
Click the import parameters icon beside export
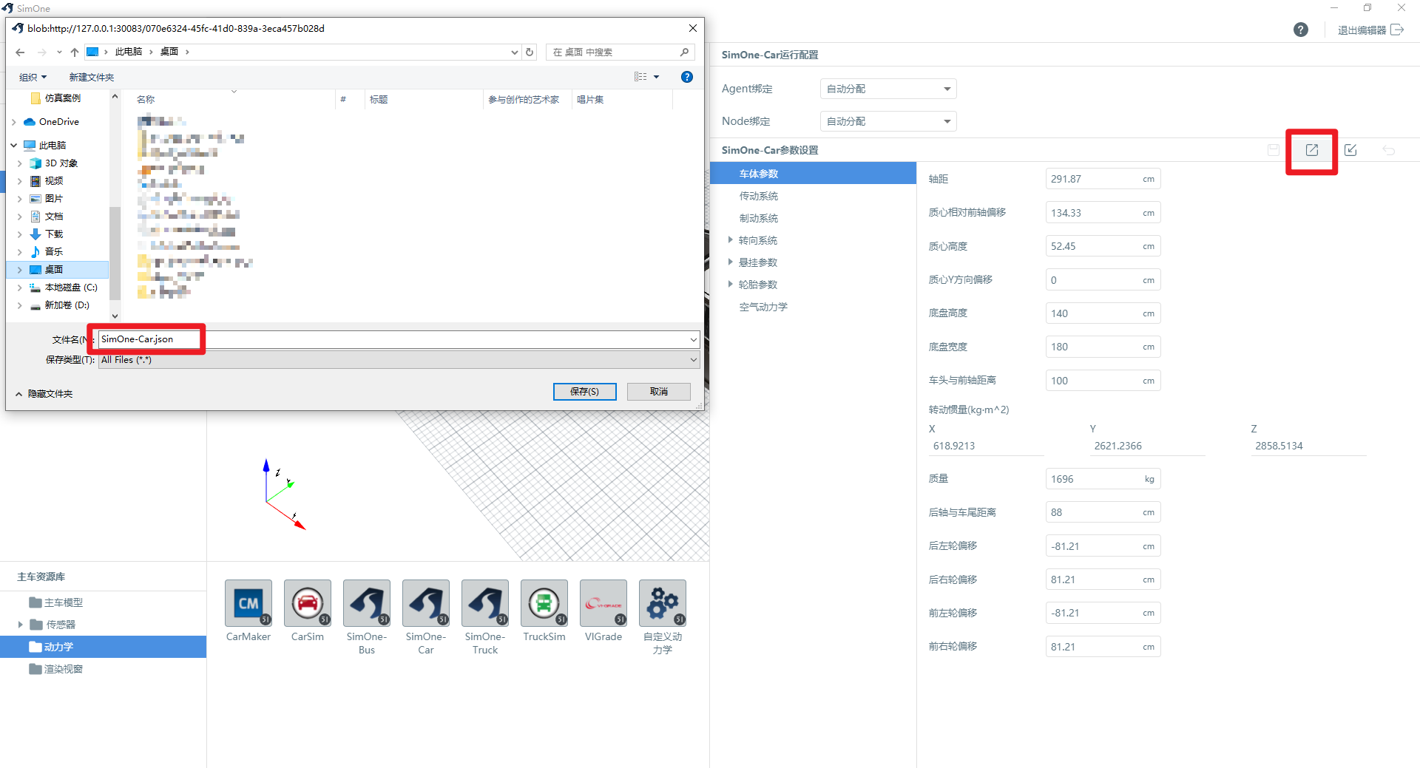click(x=1350, y=150)
